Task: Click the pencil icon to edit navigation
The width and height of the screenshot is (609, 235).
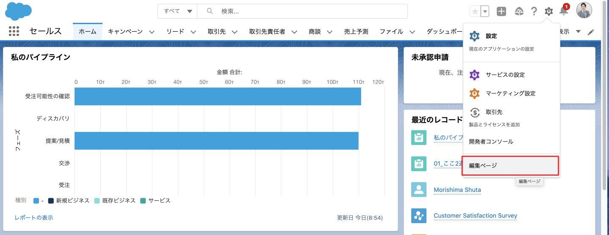Action: click(591, 32)
